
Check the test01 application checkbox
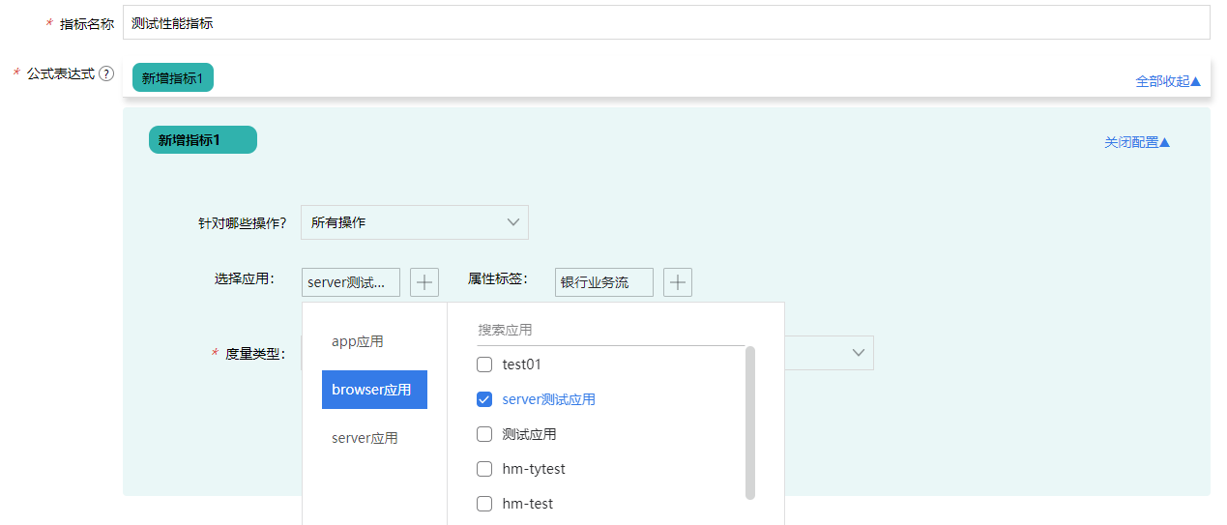pos(484,365)
